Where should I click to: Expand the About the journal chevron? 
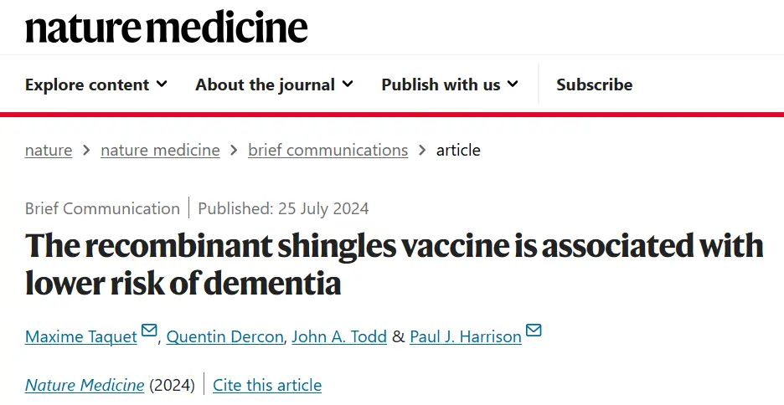347,84
